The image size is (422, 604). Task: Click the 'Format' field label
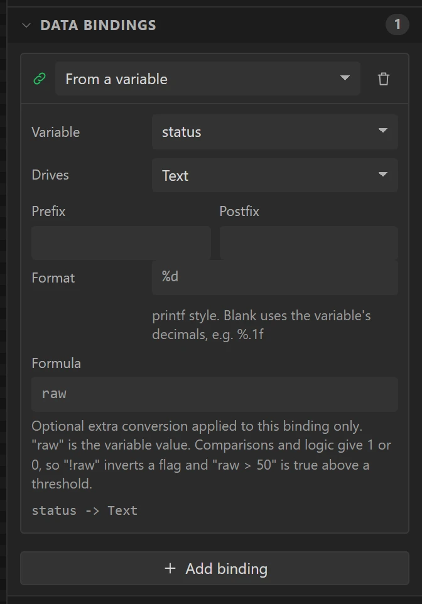point(53,278)
